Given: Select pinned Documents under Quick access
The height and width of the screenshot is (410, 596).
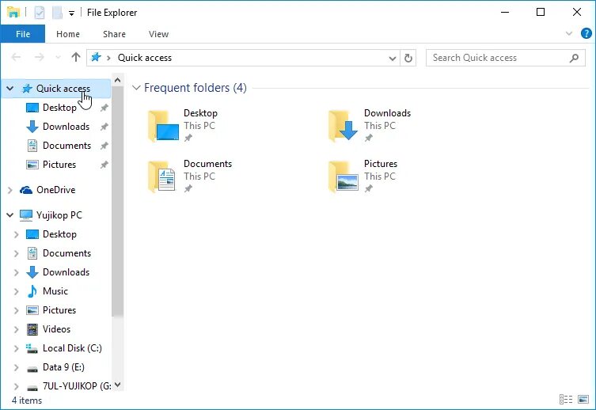Looking at the screenshot, I should tap(67, 146).
